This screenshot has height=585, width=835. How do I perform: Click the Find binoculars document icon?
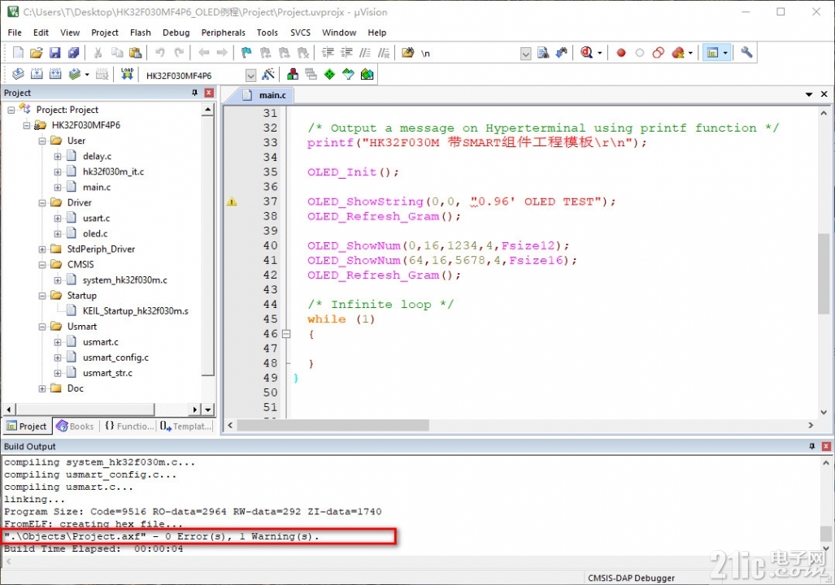coord(543,53)
